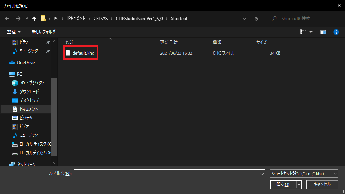Viewport: 345px width, 194px height.
Task: Expand the view options dropdown arrow
Action: [x=311, y=32]
